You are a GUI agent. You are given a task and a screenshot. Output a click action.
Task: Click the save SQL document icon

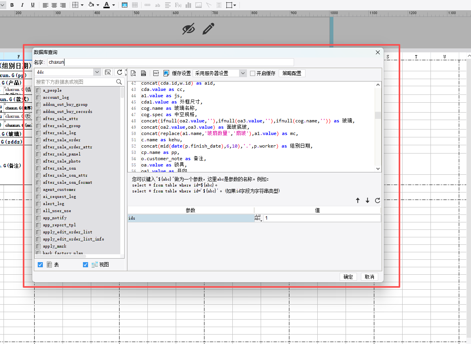coord(144,73)
